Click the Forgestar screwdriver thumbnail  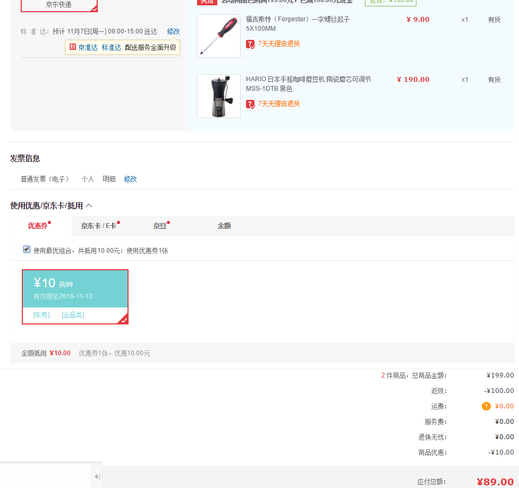pyautogui.click(x=219, y=36)
